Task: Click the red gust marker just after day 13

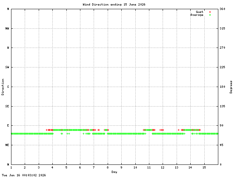Action: (178, 130)
